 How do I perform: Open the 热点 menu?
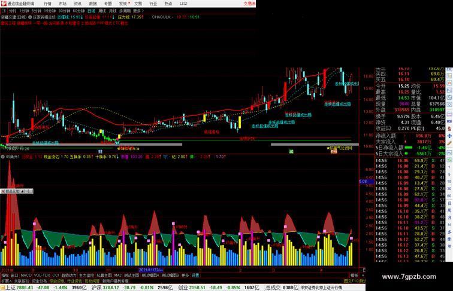pyautogui.click(x=168, y=4)
